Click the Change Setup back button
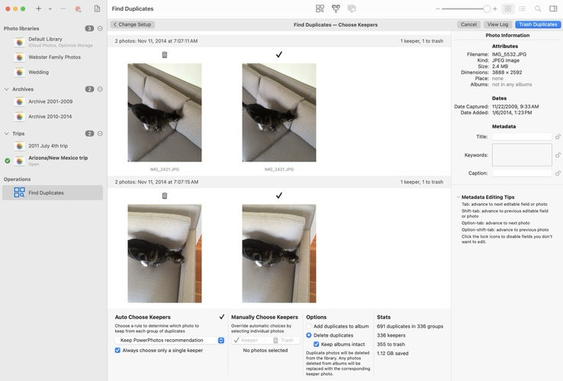This screenshot has height=381, width=563. coord(133,24)
